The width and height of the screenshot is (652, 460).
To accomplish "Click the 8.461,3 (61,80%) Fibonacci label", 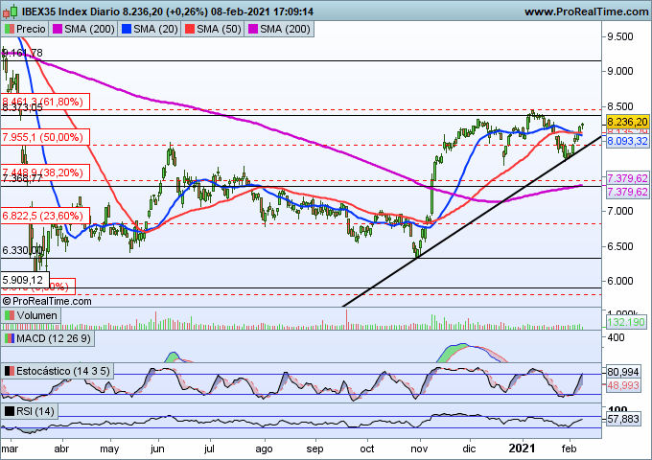I will pos(45,102).
